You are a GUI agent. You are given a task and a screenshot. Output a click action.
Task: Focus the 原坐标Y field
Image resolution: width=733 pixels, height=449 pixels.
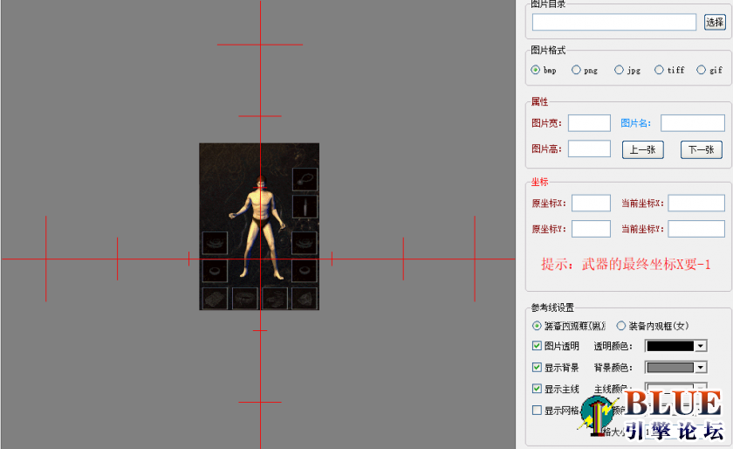[x=592, y=229]
